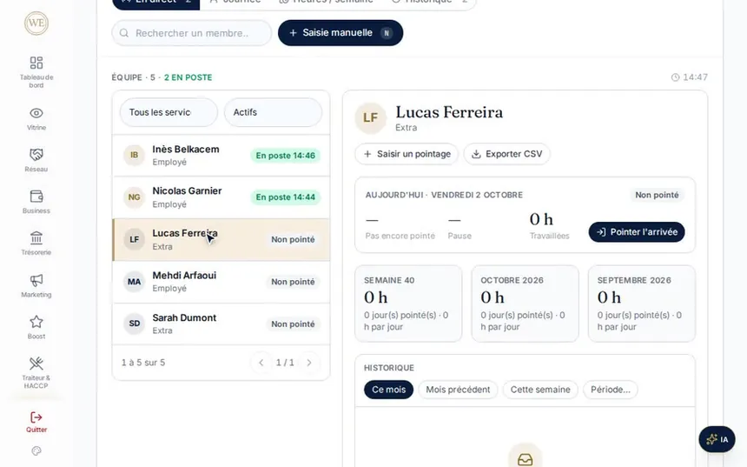Click the Pointer l'arrivée button
This screenshot has height=467, width=747.
[637, 232]
